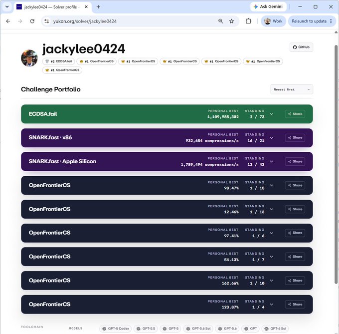The height and width of the screenshot is (334, 339).
Task: Bookmark this page with the star icon
Action: 231,21
